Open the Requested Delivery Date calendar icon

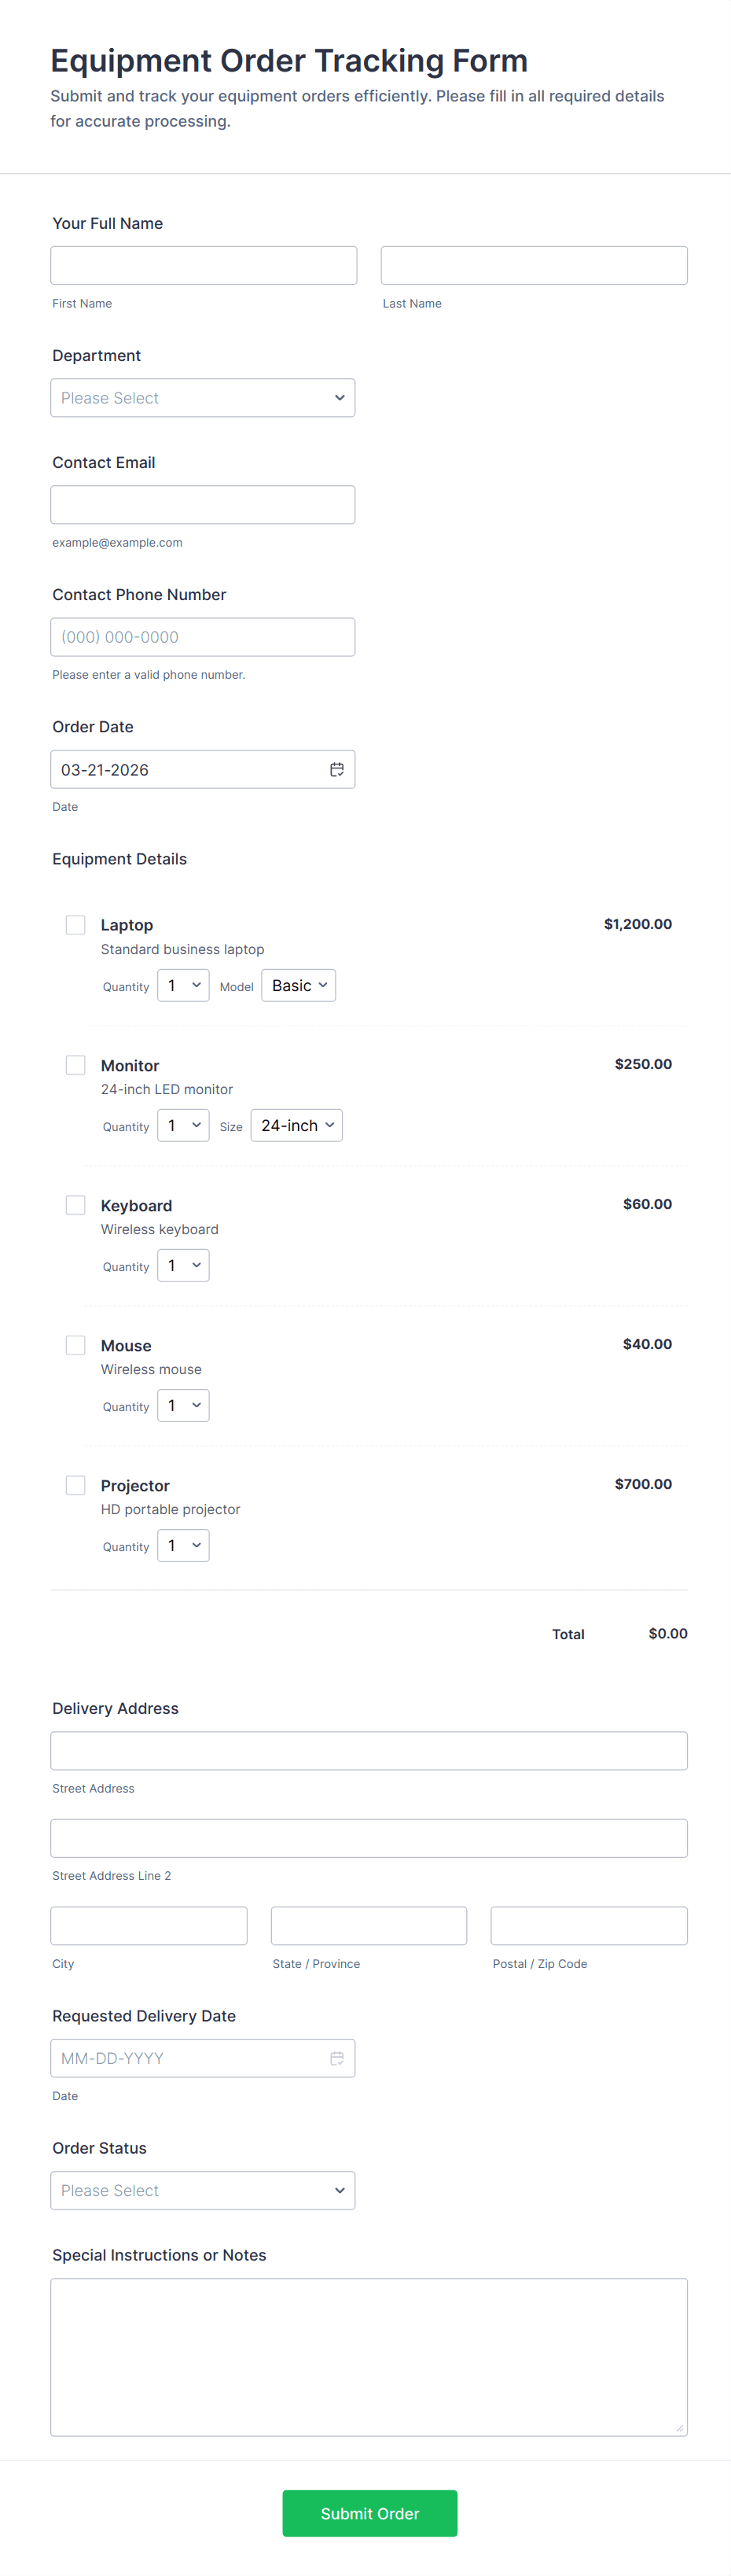point(336,2058)
